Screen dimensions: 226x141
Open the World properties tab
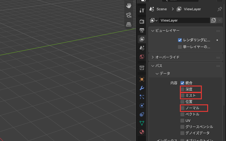(142, 57)
